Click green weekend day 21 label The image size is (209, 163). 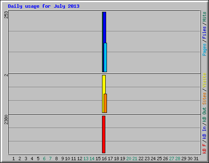tap(135, 159)
